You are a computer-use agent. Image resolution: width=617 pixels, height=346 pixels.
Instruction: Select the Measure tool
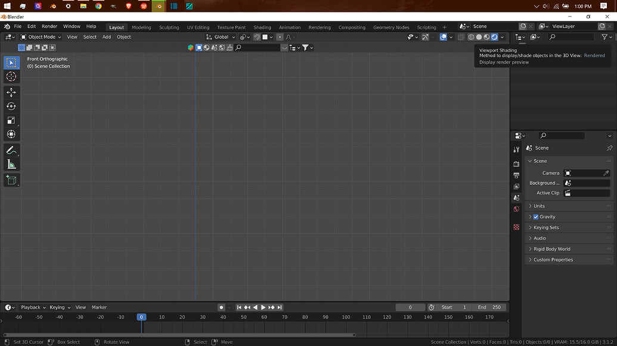11,164
